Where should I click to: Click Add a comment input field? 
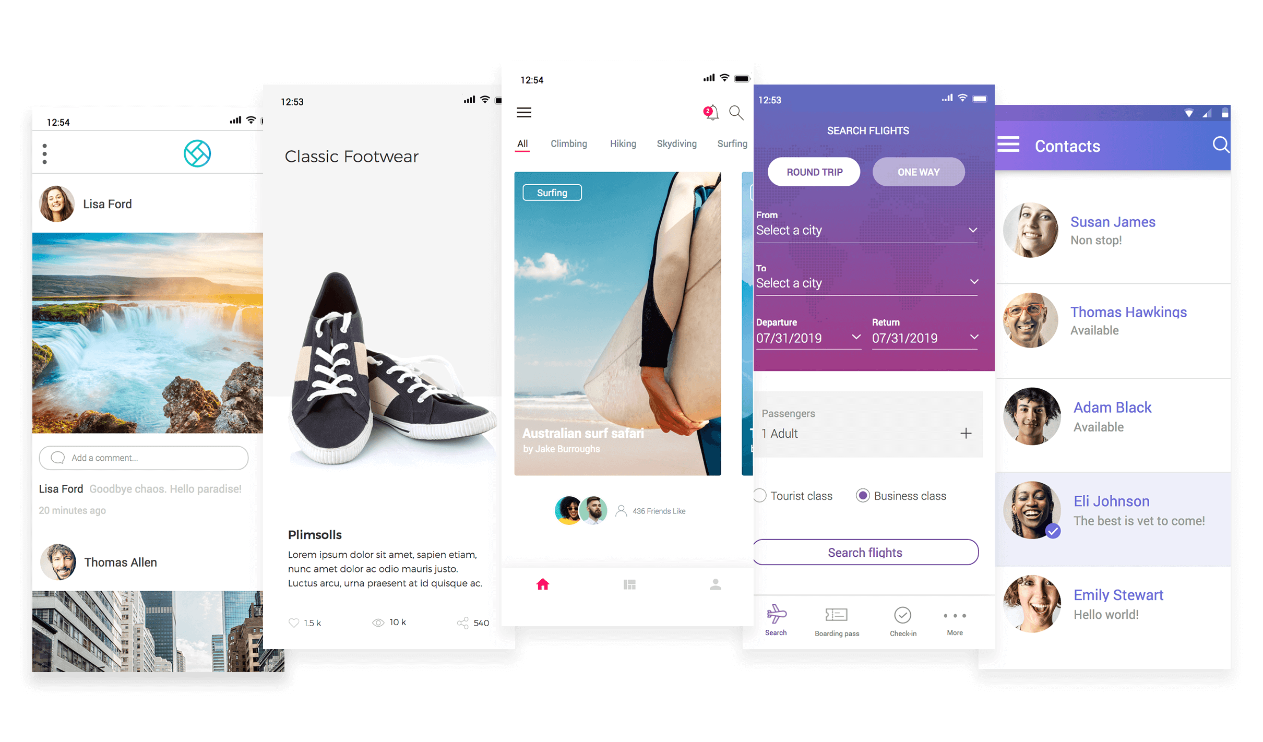[x=145, y=458]
